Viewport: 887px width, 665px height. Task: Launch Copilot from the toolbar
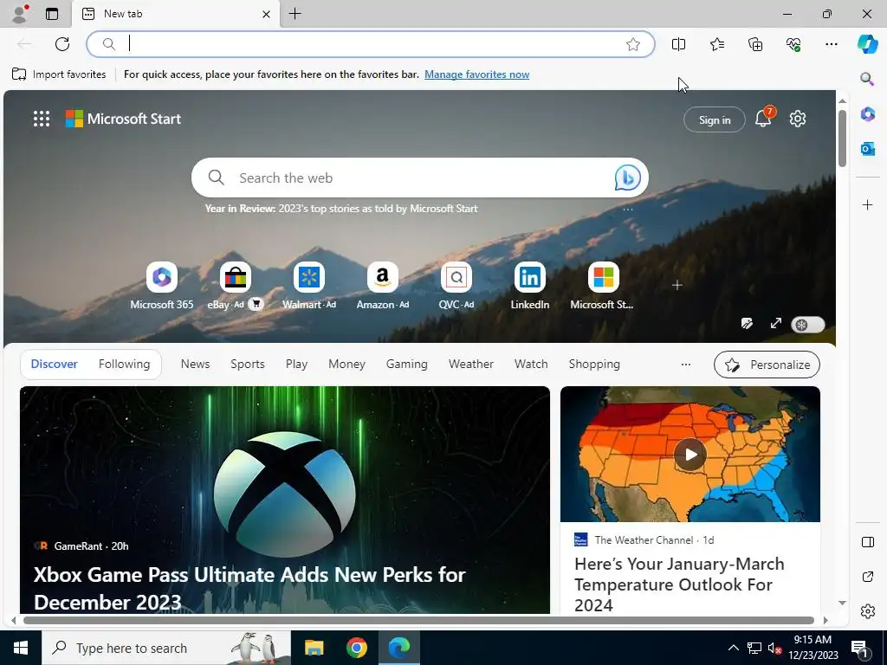867,44
